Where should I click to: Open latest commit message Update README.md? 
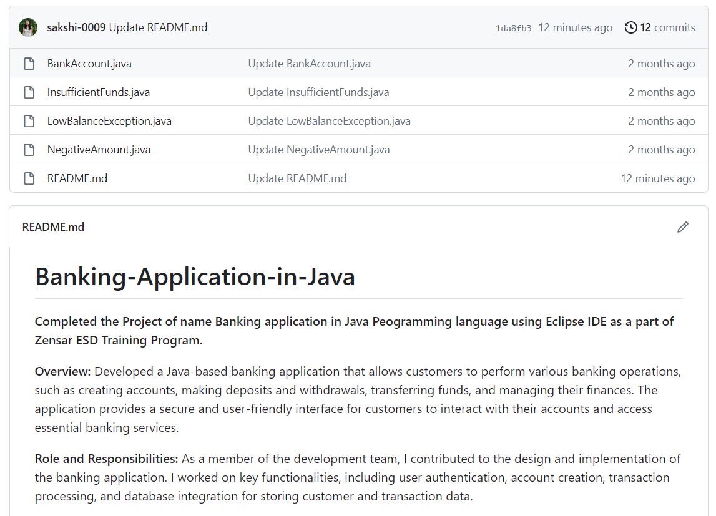pos(158,27)
